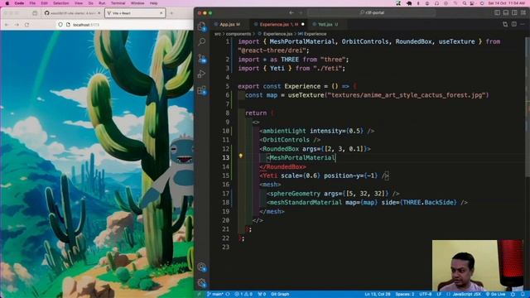This screenshot has height=298, width=530.
Task: Click 'useTexture' in the import line
Action: (456, 41)
